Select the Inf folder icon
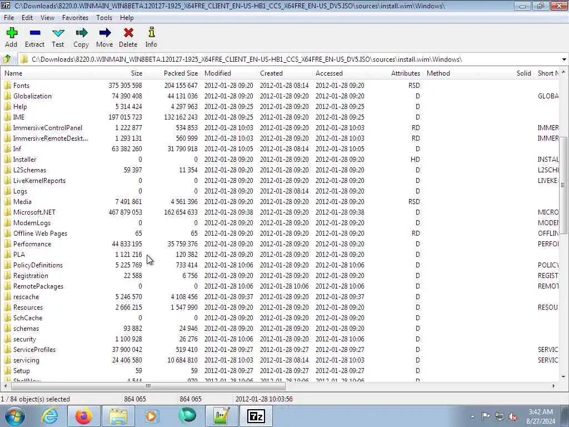 (7, 149)
